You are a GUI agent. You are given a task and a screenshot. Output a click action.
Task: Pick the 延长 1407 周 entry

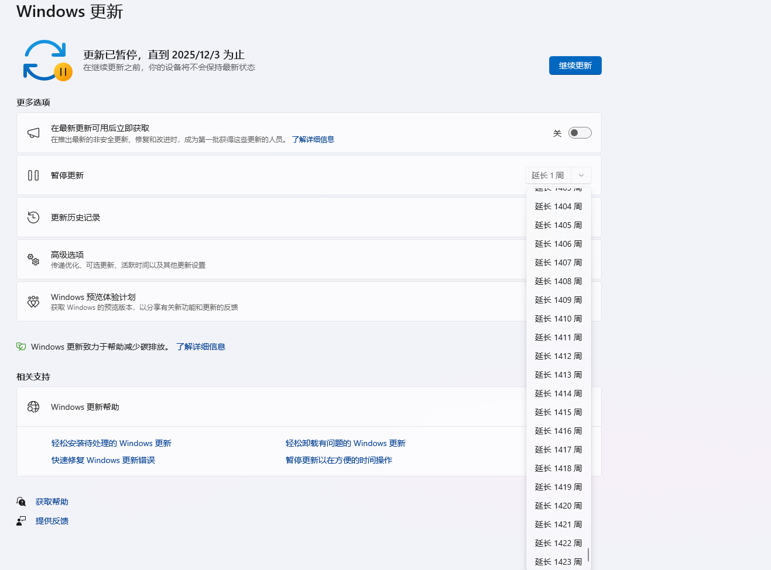558,262
